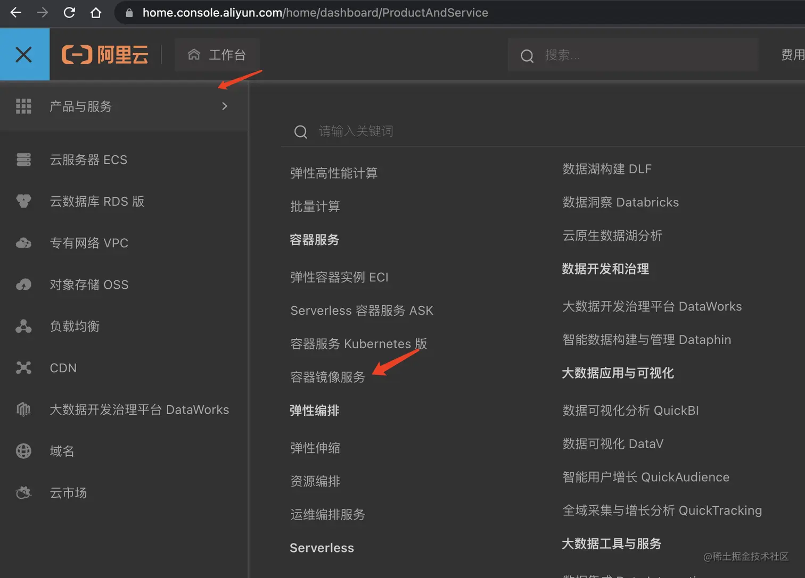The image size is (805, 578).
Task: Click the 云市场 icon
Action: (23, 492)
